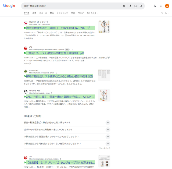Click the Google logo
Screen dimensions: 172x169
(x=9, y=6)
